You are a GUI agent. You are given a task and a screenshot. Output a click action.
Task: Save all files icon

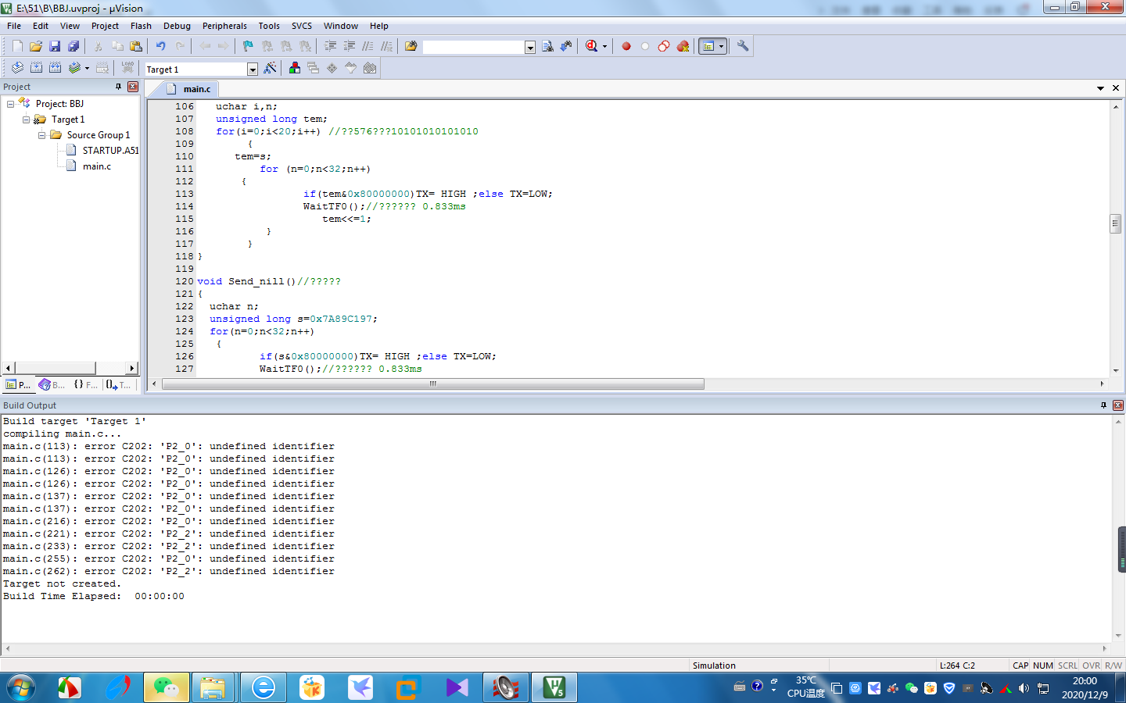click(x=74, y=46)
